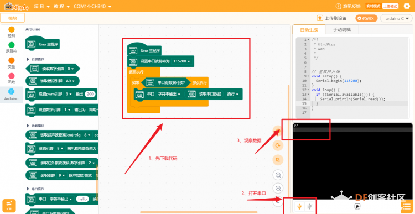Collapse the 功能模块 section
415x214 pixels.
(x=28, y=126)
